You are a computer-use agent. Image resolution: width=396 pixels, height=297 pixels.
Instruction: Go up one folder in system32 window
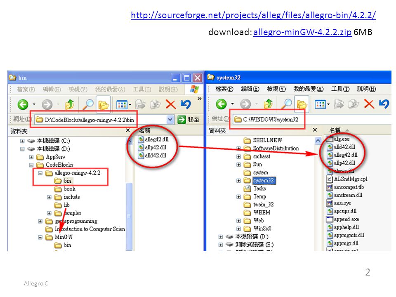click(268, 104)
